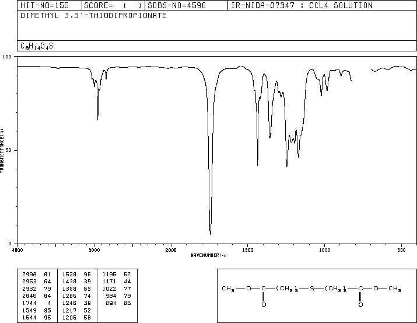
Task: Click the 2000 wavenumber axis label
Action: 171,250
